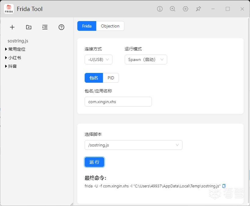Click the 运行 run button
This screenshot has height=206, width=250.
tap(94, 162)
